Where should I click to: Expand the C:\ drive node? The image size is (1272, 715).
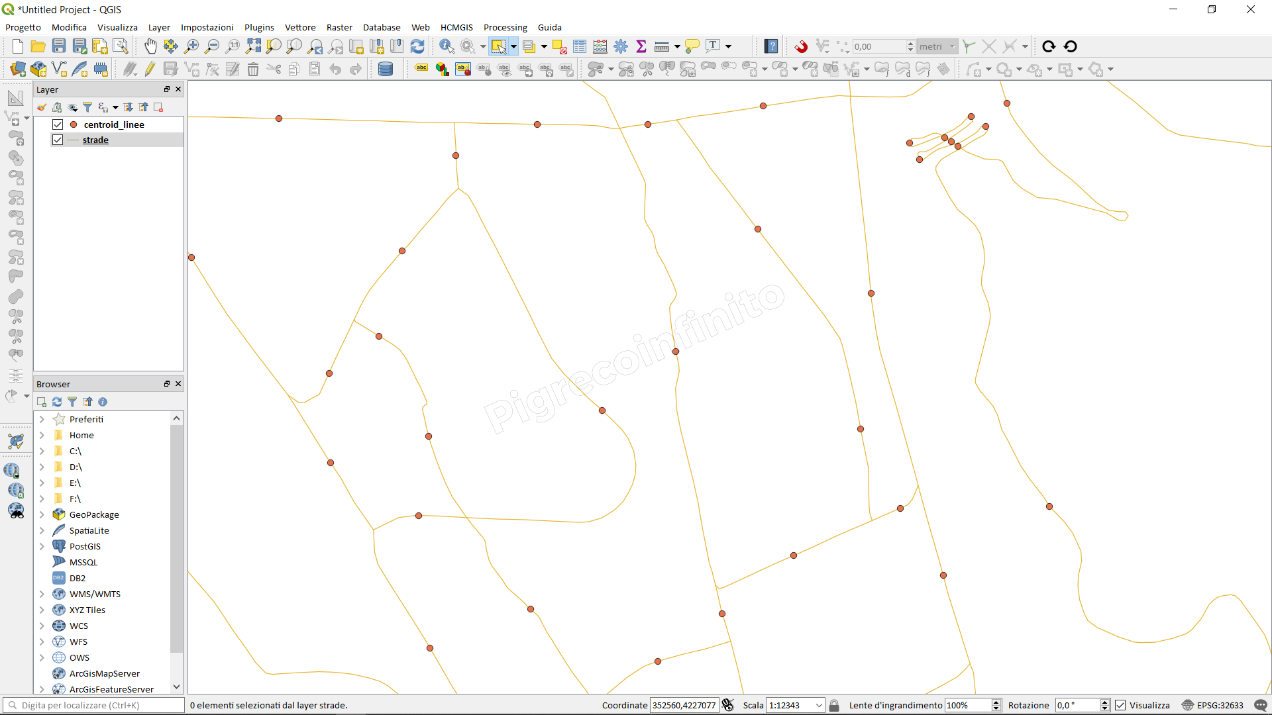point(42,451)
